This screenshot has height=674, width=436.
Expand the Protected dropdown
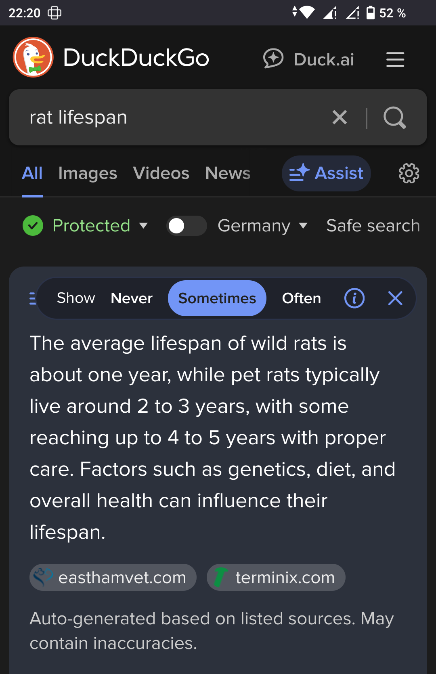coord(100,225)
